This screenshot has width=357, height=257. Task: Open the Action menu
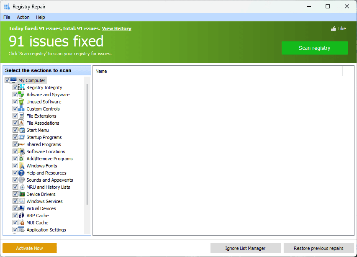pyautogui.click(x=23, y=17)
